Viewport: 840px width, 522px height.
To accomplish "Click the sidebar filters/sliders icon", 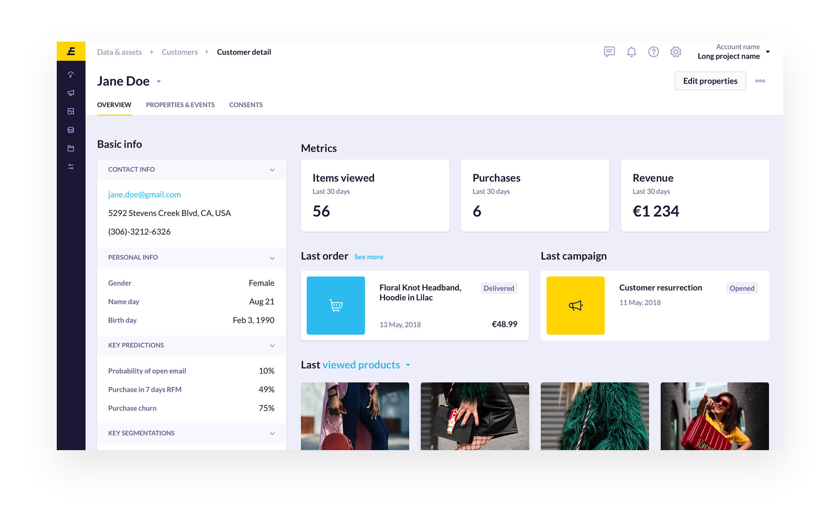I will 72,166.
